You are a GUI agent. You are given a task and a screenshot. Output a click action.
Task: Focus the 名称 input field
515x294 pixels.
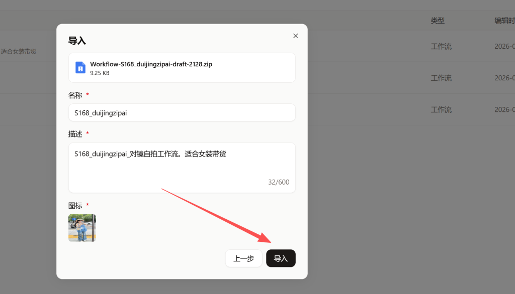point(182,113)
